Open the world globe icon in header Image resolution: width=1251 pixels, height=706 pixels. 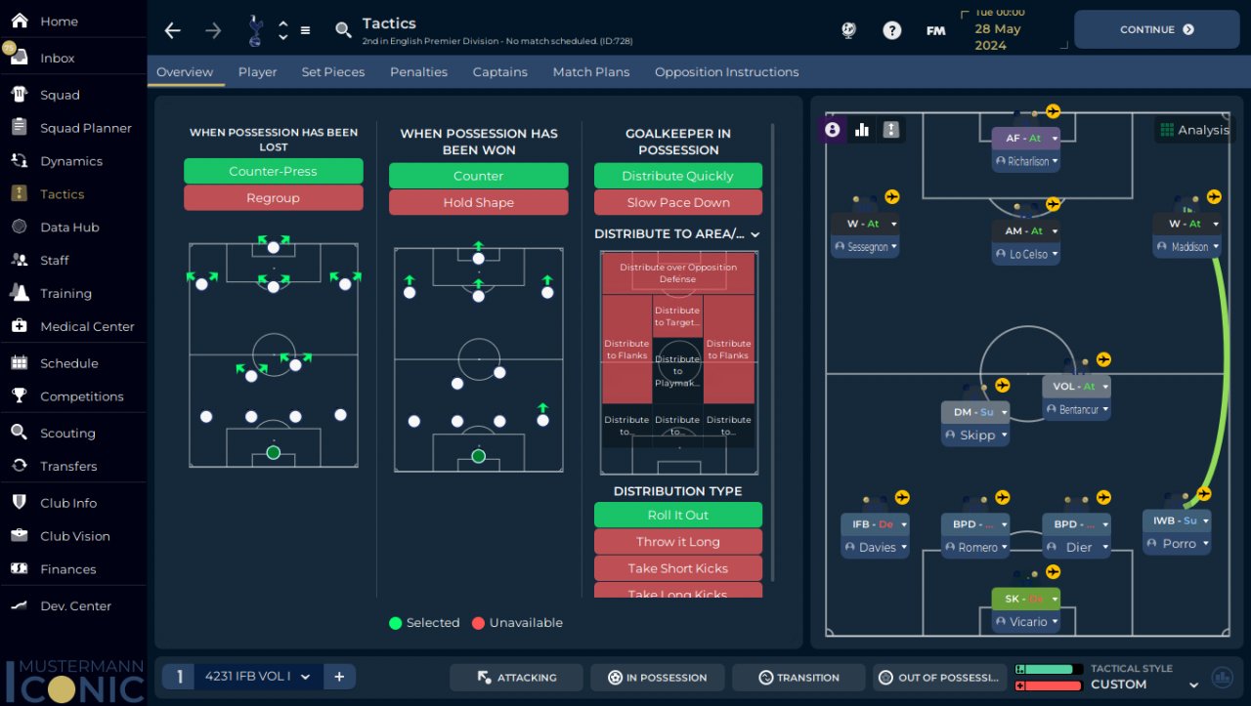pos(848,30)
